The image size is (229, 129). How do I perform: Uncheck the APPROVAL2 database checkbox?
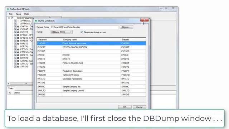[15, 24]
